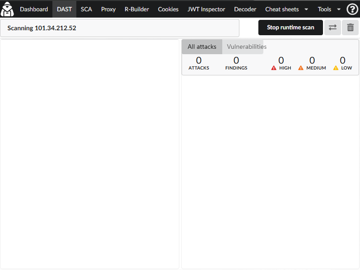Screen dimensions: 360x270
Task: Open the Cookies section
Action: [168, 9]
